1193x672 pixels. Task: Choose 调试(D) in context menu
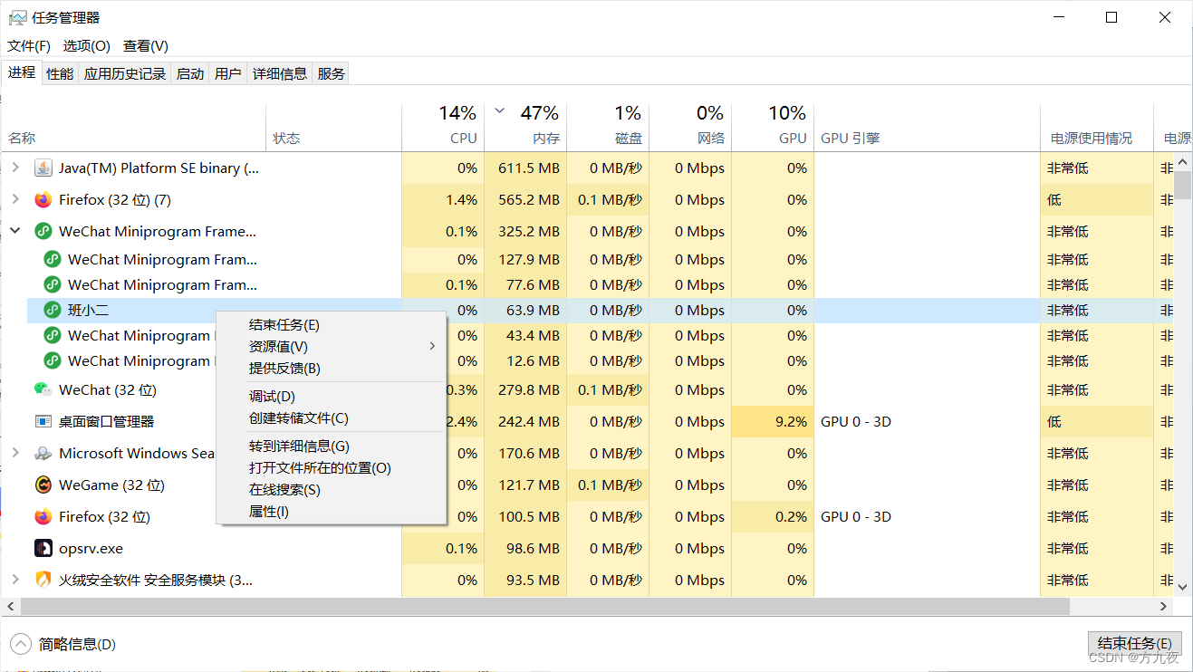(x=331, y=397)
